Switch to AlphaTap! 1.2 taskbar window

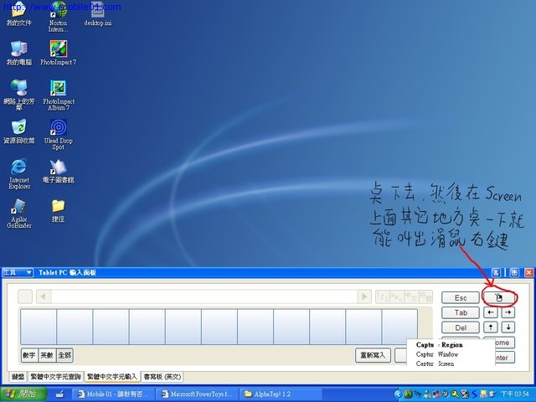281,394
